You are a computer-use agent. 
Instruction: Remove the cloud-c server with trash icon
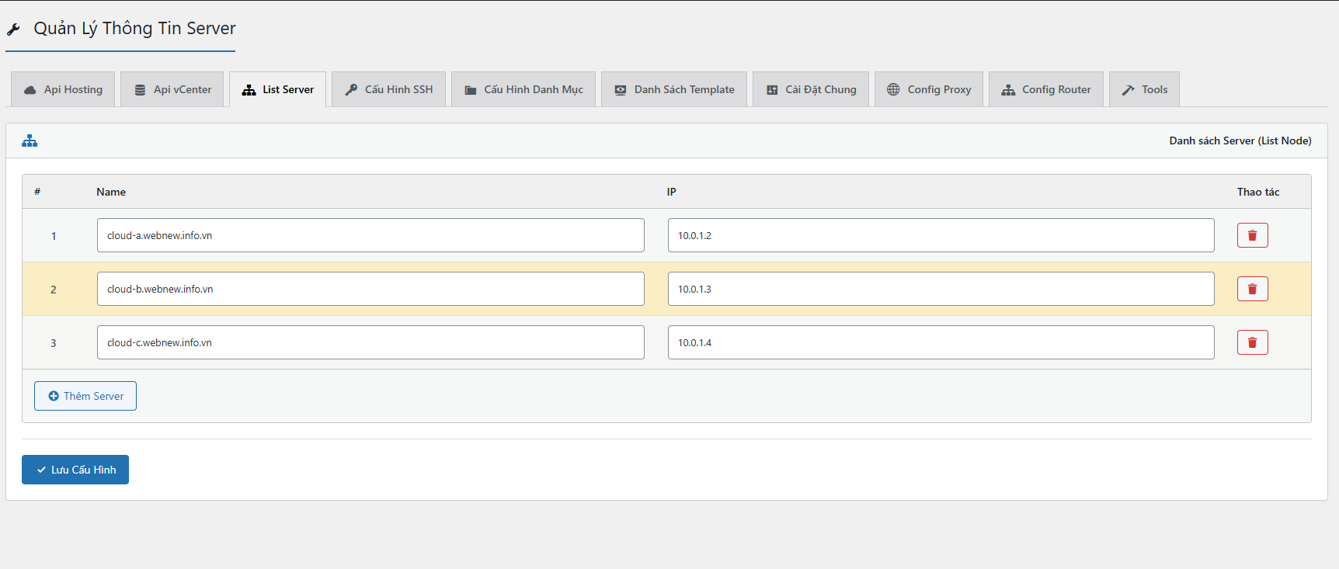coord(1252,342)
